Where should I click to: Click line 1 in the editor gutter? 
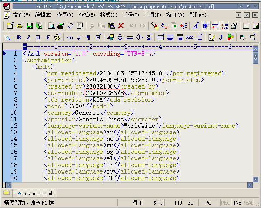click(x=15, y=54)
